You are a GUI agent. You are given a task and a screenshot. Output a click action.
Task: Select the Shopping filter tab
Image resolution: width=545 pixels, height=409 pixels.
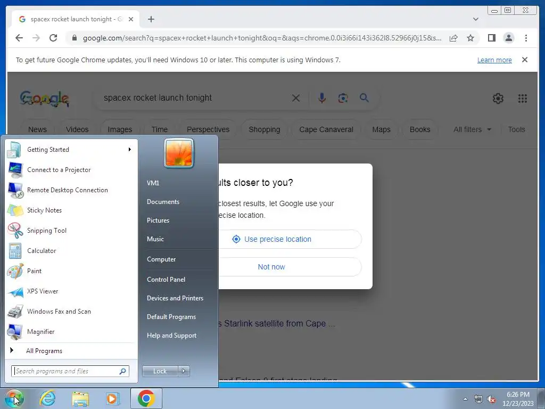click(264, 129)
